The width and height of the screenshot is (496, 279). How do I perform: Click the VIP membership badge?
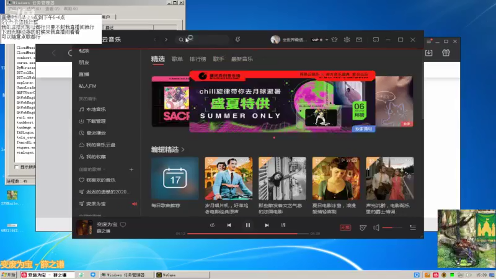[x=317, y=40]
